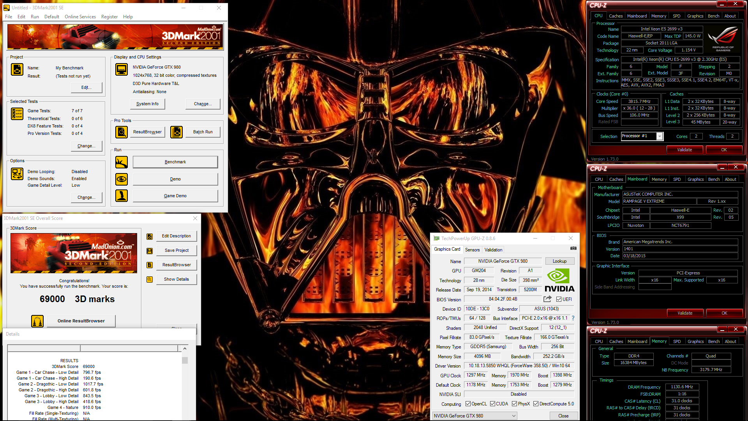The height and width of the screenshot is (421, 748).
Task: Click the Driver Version field in GPU-Z
Action: coord(519,366)
